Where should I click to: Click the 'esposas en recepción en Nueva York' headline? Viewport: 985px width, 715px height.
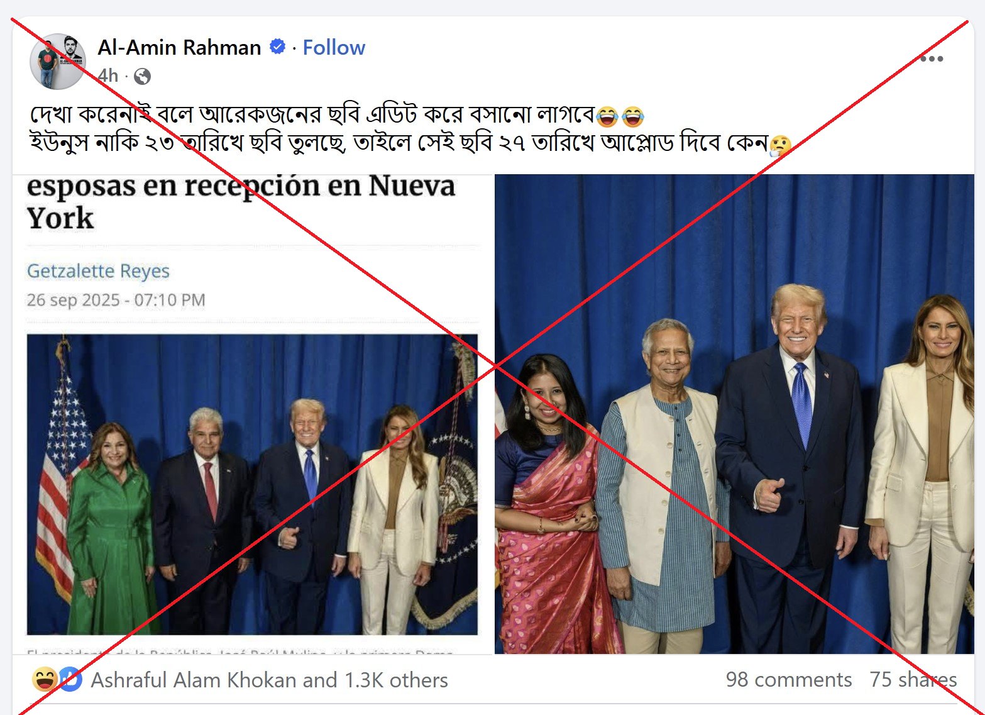241,202
